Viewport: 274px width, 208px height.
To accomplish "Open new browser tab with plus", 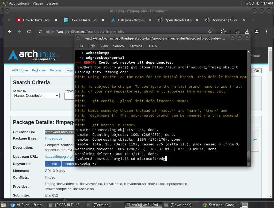I will click(x=254, y=20).
